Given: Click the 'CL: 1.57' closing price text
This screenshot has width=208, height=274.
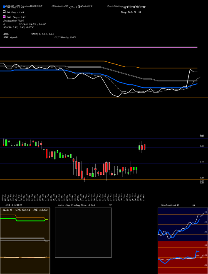Looking at the screenshot, I should [x=76, y=7].
